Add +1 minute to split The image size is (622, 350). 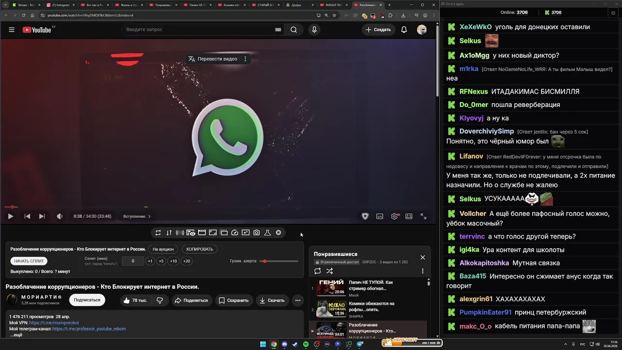click(150, 261)
